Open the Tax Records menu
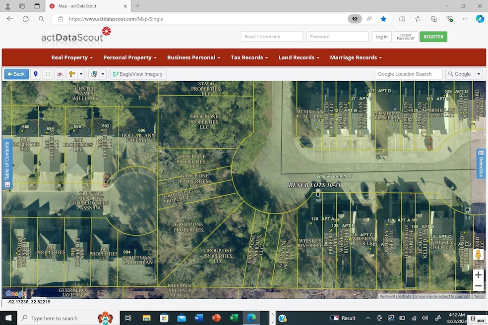 point(249,57)
